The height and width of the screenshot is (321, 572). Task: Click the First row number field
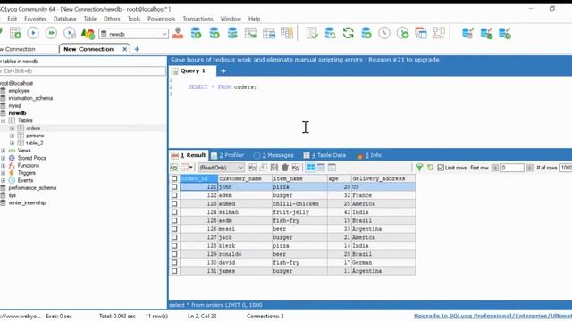pyautogui.click(x=512, y=168)
